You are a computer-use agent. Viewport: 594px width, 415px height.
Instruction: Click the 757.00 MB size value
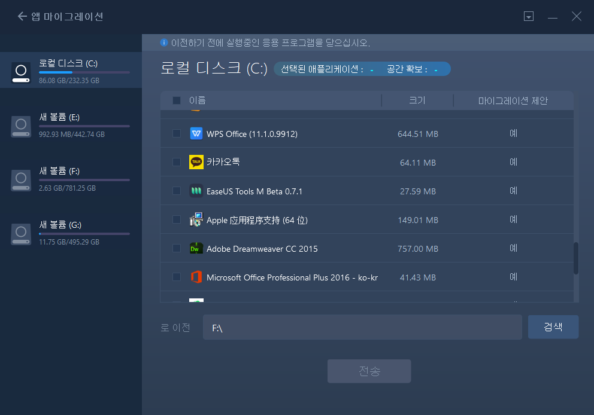417,249
